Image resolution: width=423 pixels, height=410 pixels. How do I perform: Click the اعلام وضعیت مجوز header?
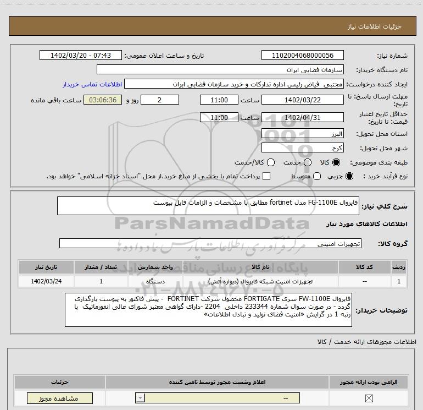[217, 382]
